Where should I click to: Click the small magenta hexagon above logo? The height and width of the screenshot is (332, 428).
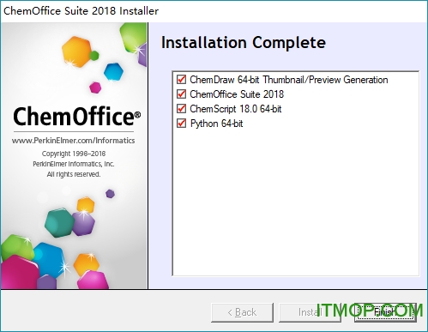pos(95,88)
